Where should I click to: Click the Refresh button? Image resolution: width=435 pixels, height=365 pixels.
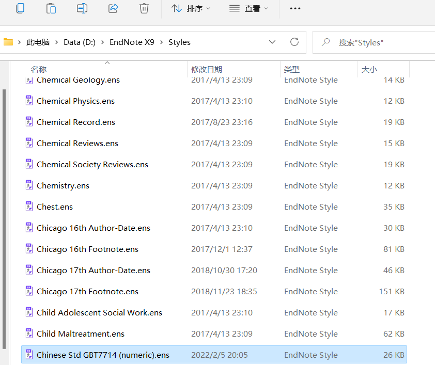294,42
